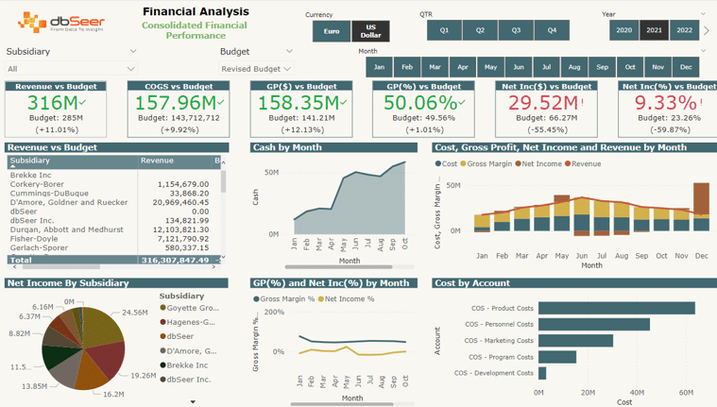Select US Dollar currency

click(x=370, y=31)
